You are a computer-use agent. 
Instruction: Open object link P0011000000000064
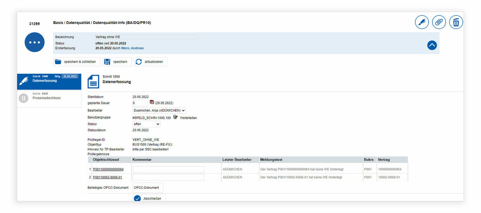[x=108, y=169]
